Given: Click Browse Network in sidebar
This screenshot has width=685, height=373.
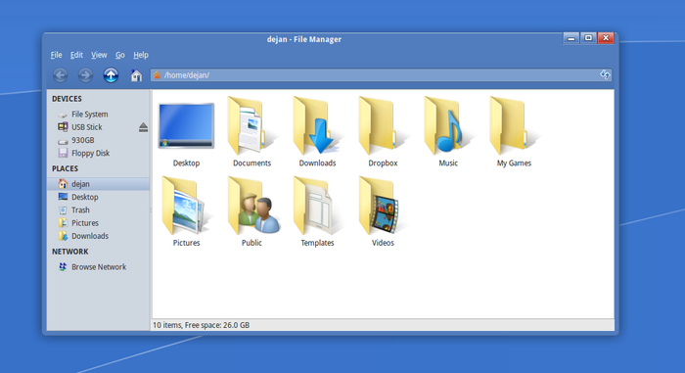Looking at the screenshot, I should (x=98, y=266).
